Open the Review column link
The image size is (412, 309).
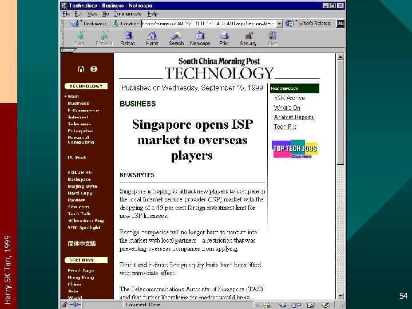tap(76, 200)
